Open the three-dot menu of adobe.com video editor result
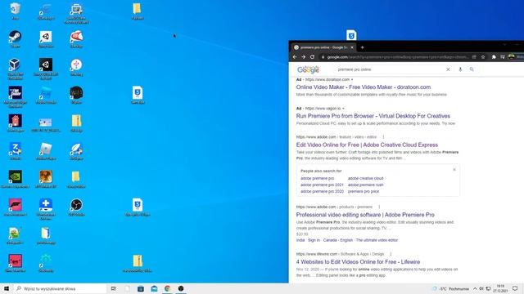Screen dimensions: 524x294 (383, 137)
